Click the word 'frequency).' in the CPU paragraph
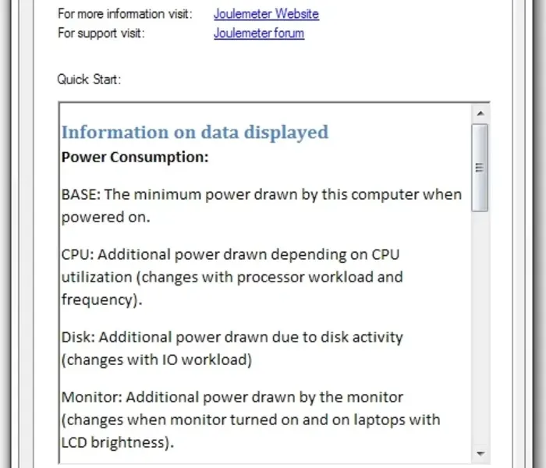546x468 pixels. click(x=98, y=300)
